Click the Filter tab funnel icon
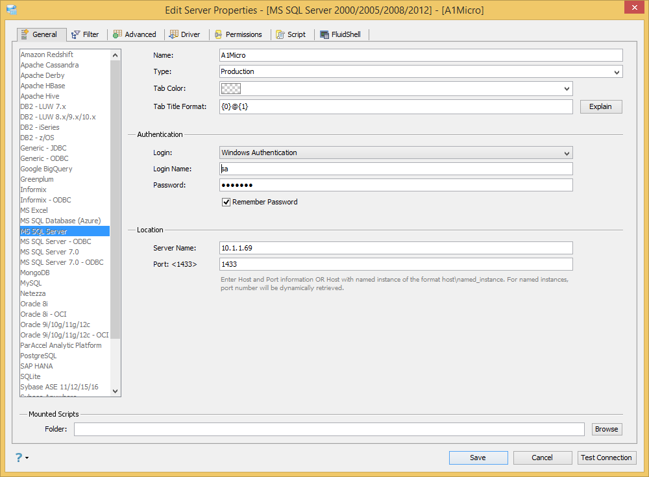649x477 pixels. pos(75,35)
